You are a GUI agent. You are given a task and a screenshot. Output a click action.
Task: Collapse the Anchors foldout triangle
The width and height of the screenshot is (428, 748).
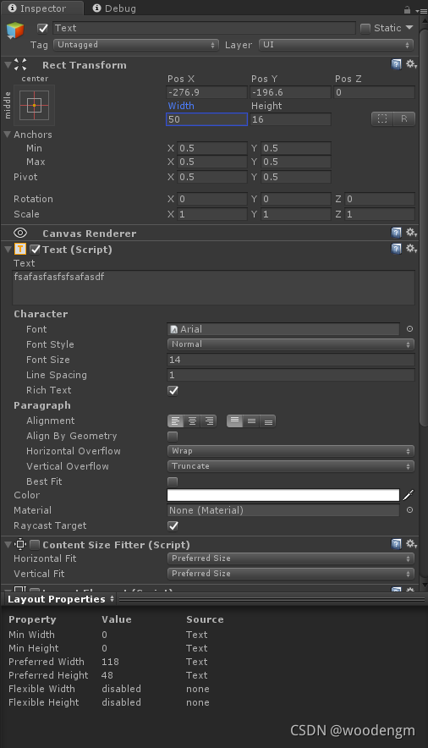click(x=7, y=135)
